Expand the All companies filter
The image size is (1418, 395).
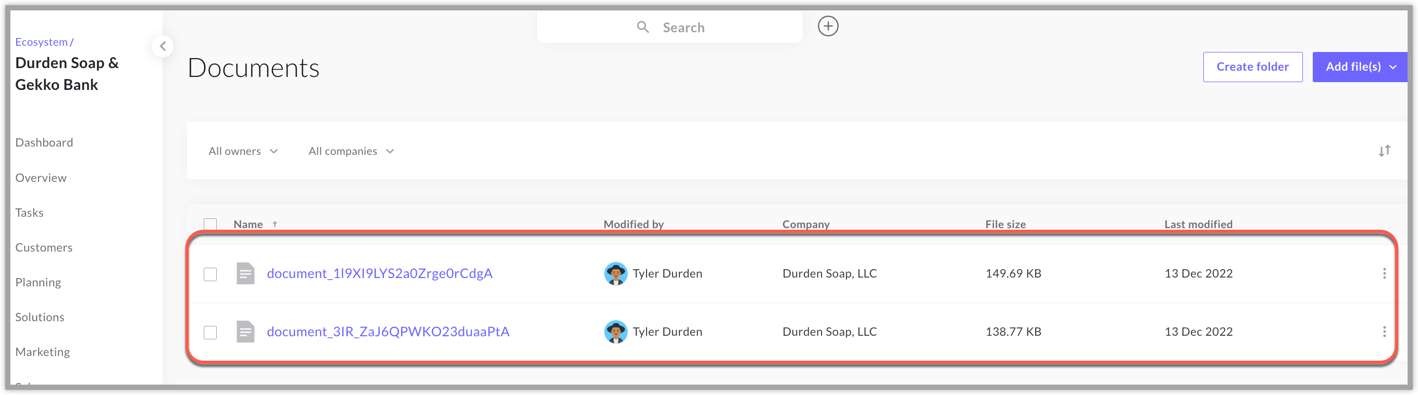click(x=351, y=151)
